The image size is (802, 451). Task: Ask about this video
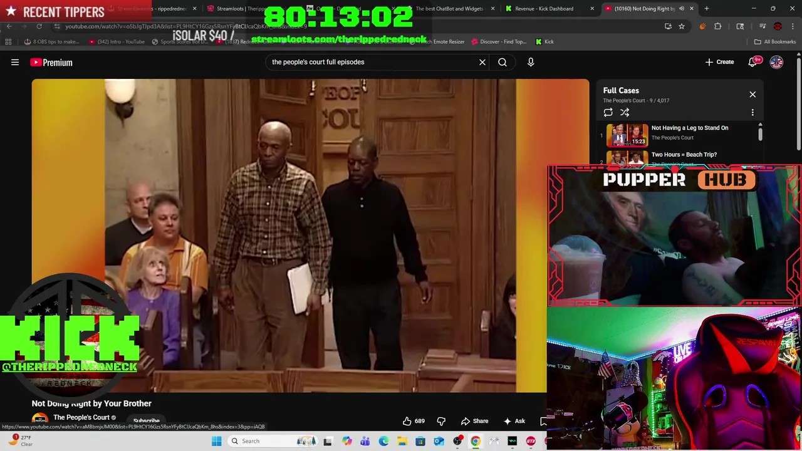(x=514, y=421)
